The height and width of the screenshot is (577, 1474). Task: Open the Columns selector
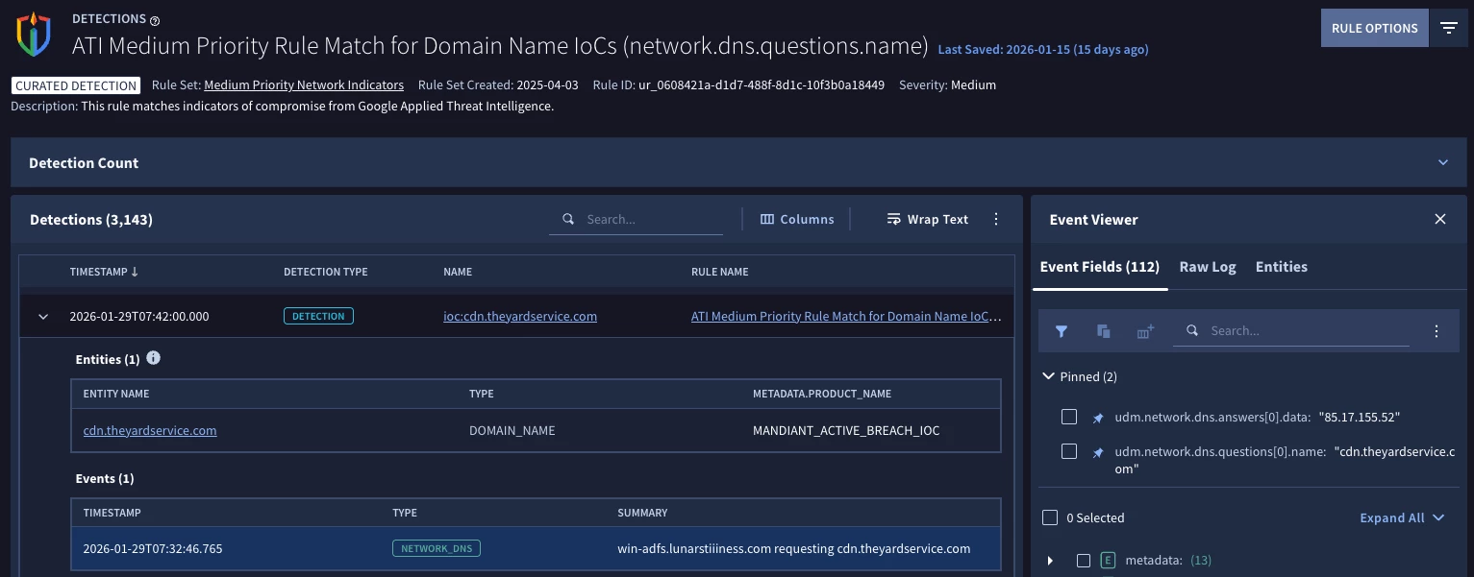797,219
